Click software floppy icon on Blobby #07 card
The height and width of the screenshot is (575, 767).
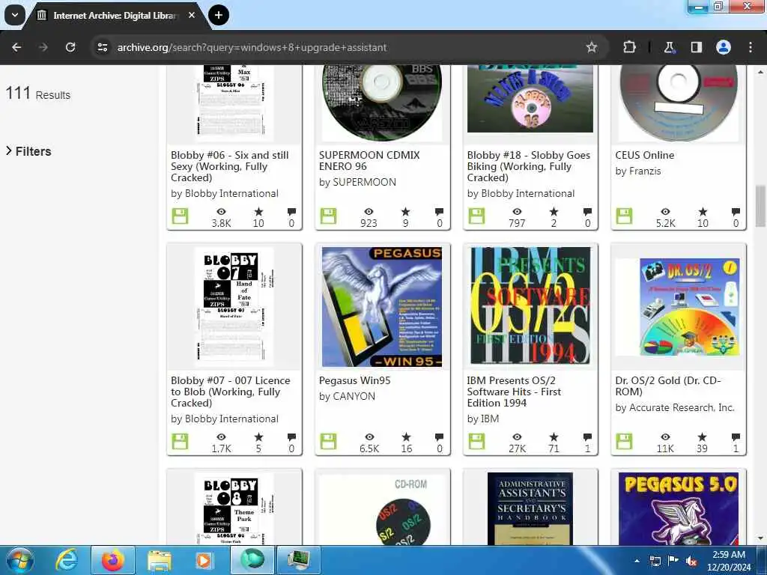[x=180, y=442]
